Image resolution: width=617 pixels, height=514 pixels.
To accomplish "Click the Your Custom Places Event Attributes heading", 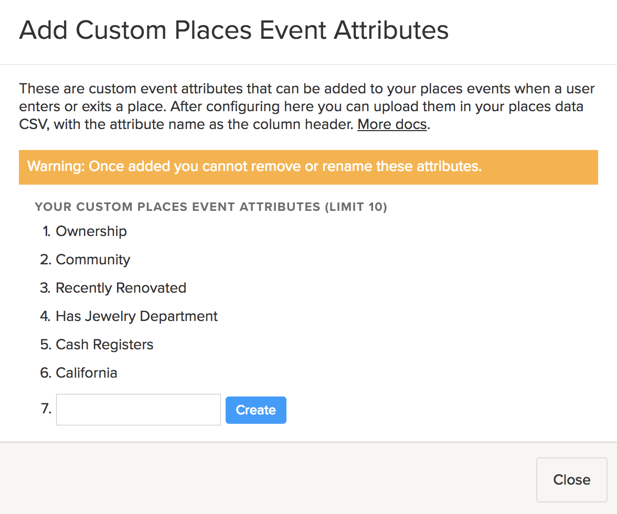I will (178, 207).
